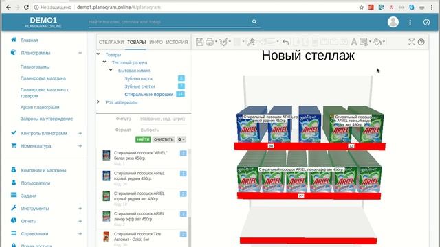Select product ARIEL горный родник 450гр.
Screen dimensions: 440x247
pos(142,178)
